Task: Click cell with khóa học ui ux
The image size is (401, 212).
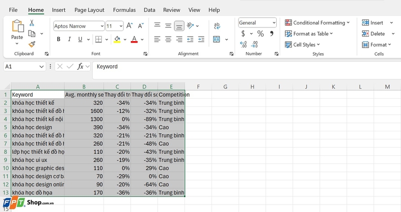Action: (38, 160)
